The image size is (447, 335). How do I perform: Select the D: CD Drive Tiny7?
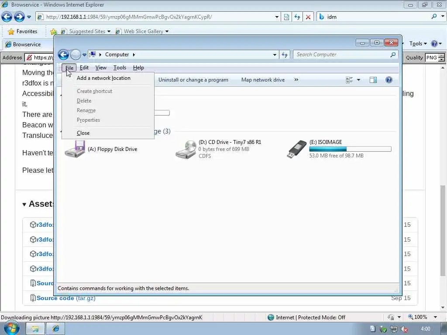point(218,149)
